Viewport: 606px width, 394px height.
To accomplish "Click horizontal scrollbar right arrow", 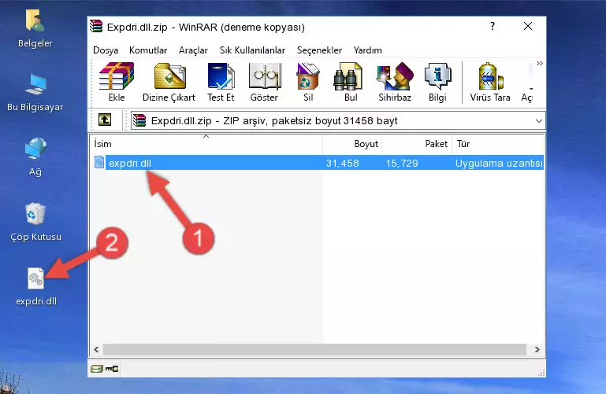I will pos(537,350).
